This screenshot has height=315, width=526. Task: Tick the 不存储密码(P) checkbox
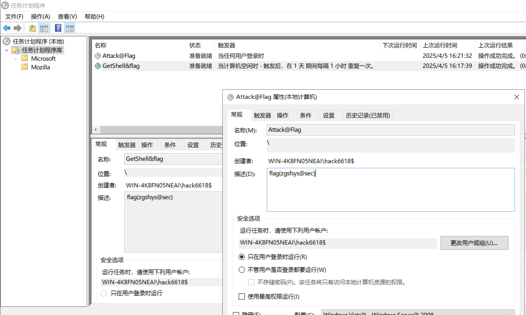[x=251, y=282]
